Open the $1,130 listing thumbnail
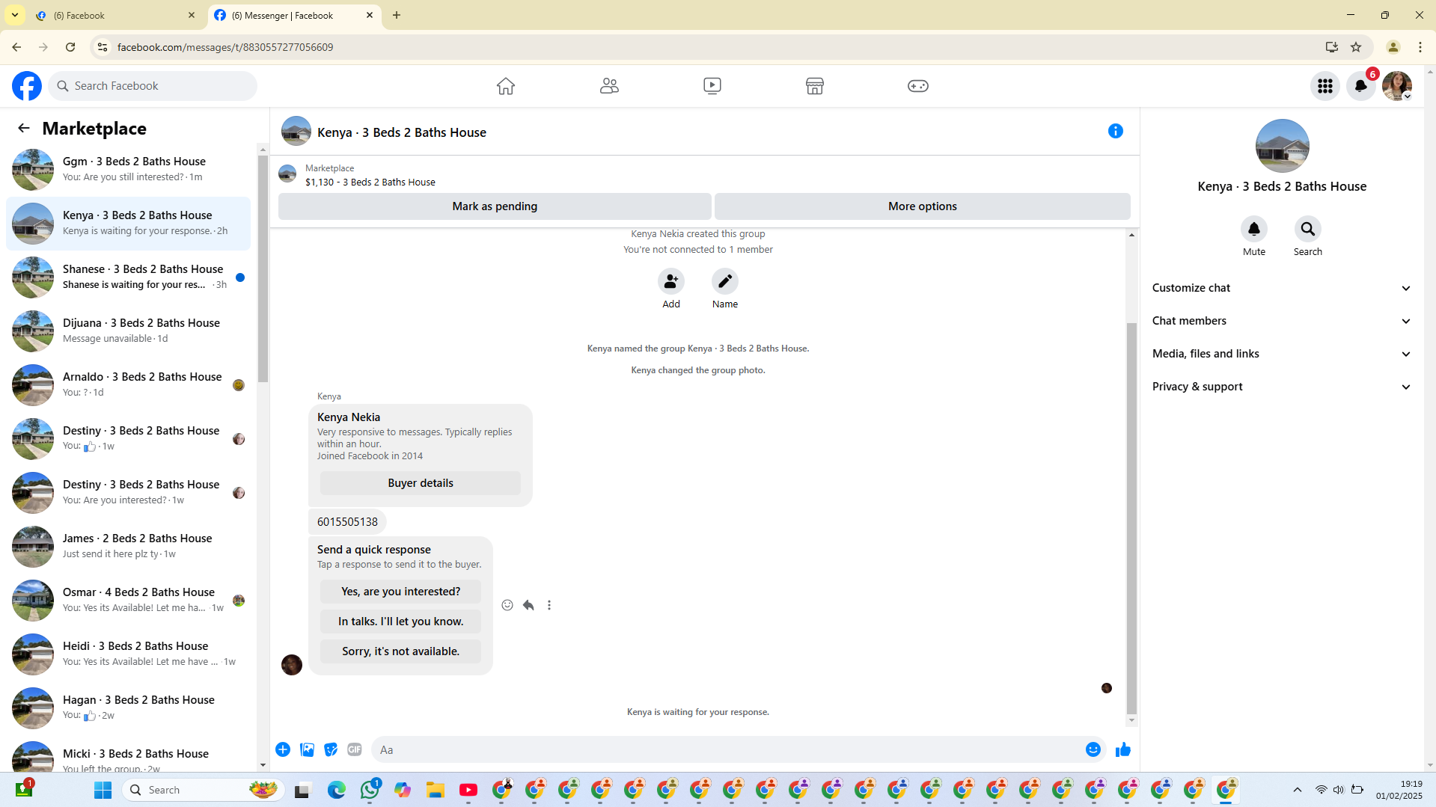The height and width of the screenshot is (807, 1436). point(287,174)
